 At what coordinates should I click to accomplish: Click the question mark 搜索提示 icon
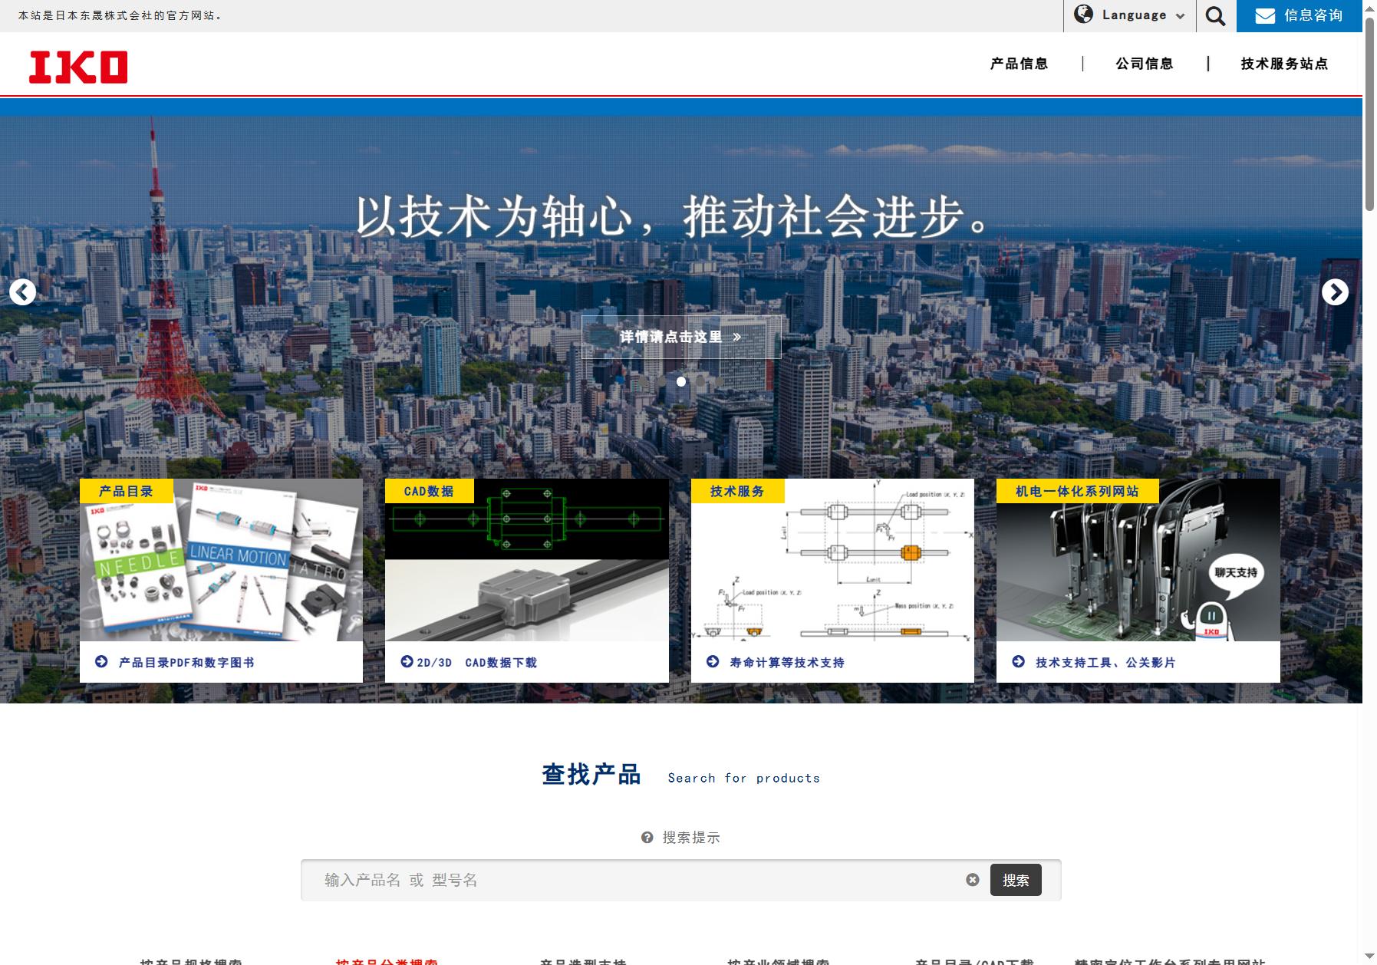point(647,838)
